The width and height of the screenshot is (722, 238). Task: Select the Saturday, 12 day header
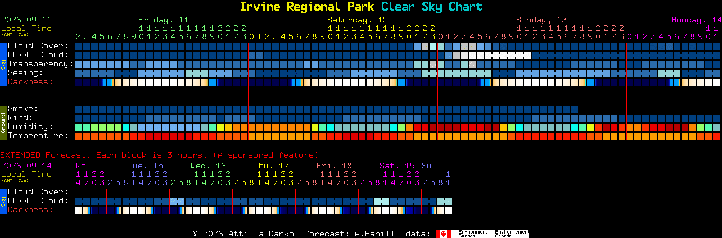pyautogui.click(x=358, y=20)
